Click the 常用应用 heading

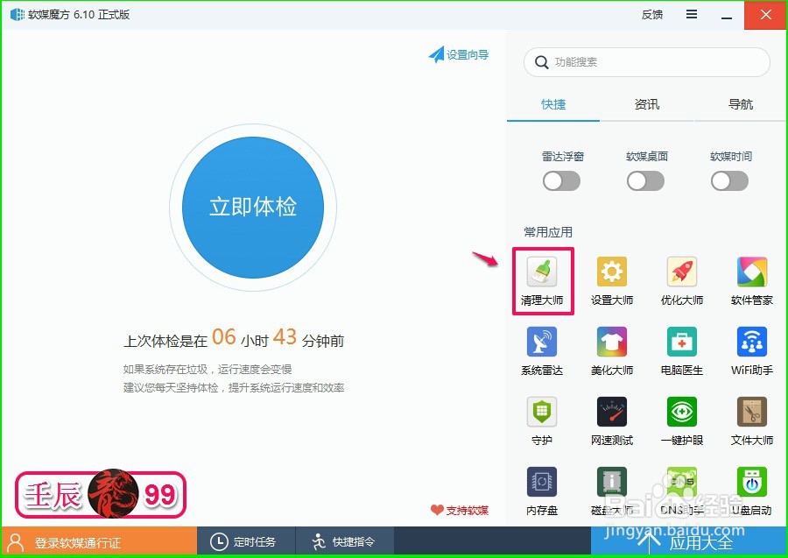coord(548,232)
